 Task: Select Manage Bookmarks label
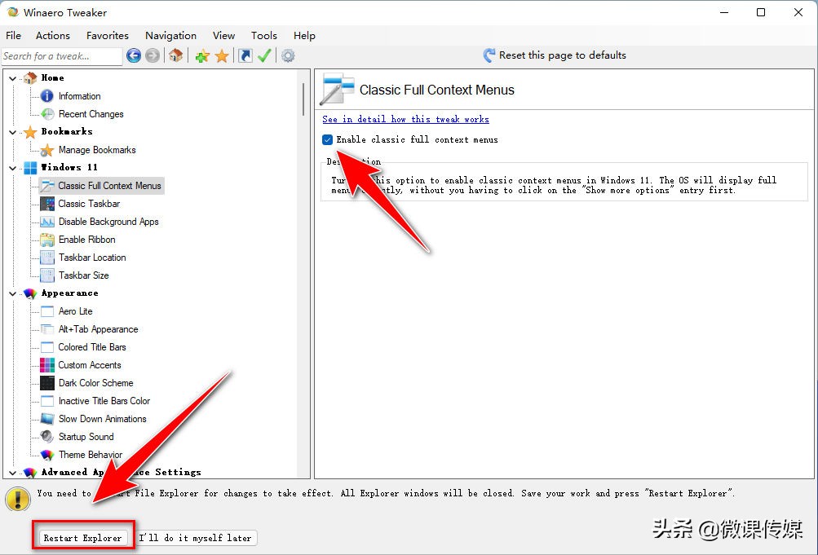[x=97, y=150]
